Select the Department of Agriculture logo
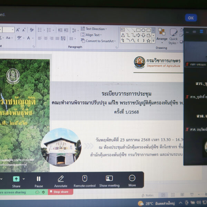 pyautogui.click(x=139, y=62)
